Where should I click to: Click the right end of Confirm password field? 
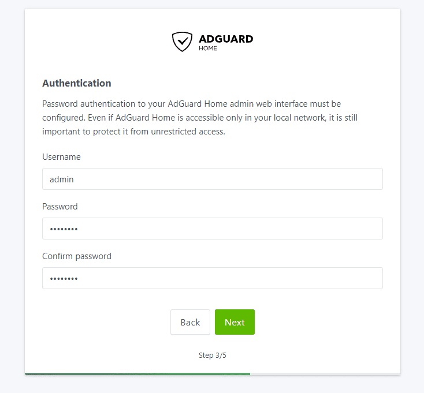pos(370,278)
